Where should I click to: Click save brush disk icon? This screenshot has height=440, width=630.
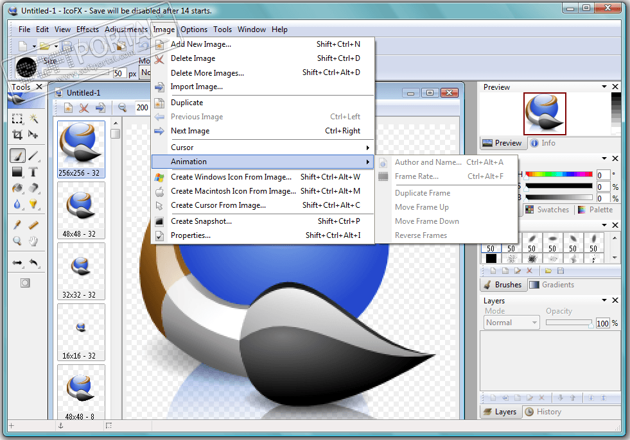561,271
